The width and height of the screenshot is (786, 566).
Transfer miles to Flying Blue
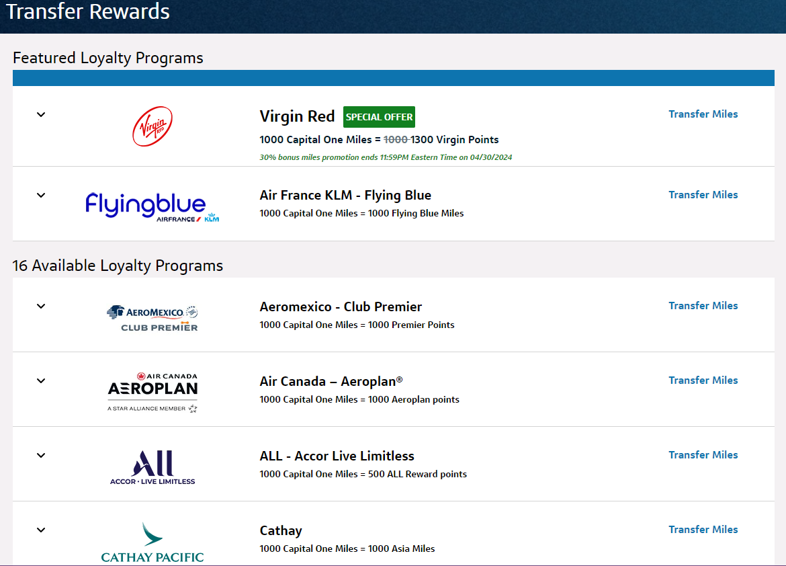703,195
